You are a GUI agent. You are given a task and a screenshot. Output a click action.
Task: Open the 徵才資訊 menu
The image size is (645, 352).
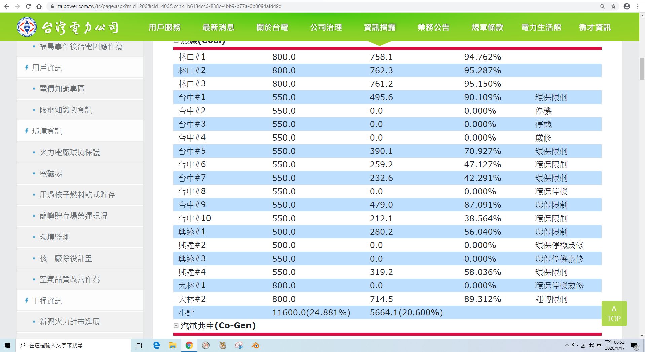point(595,27)
